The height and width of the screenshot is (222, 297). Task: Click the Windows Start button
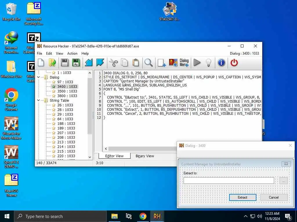tap(7, 216)
